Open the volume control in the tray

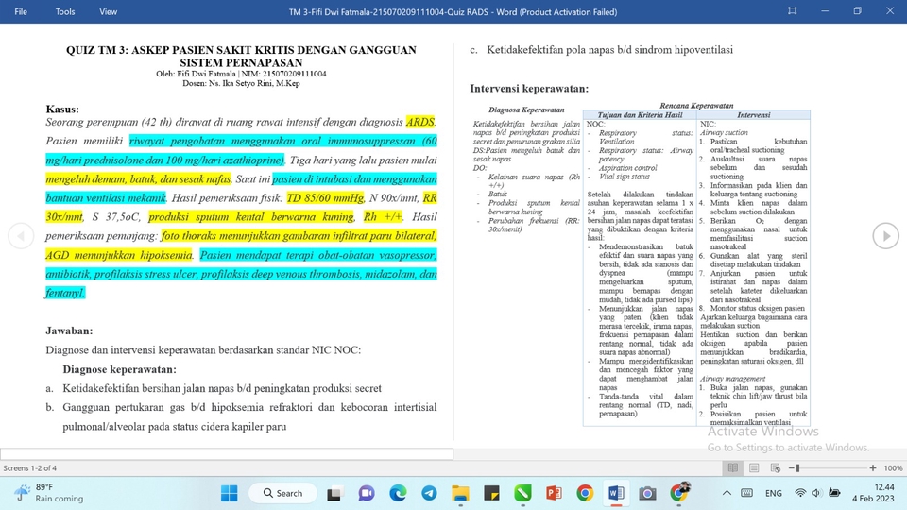click(x=816, y=493)
